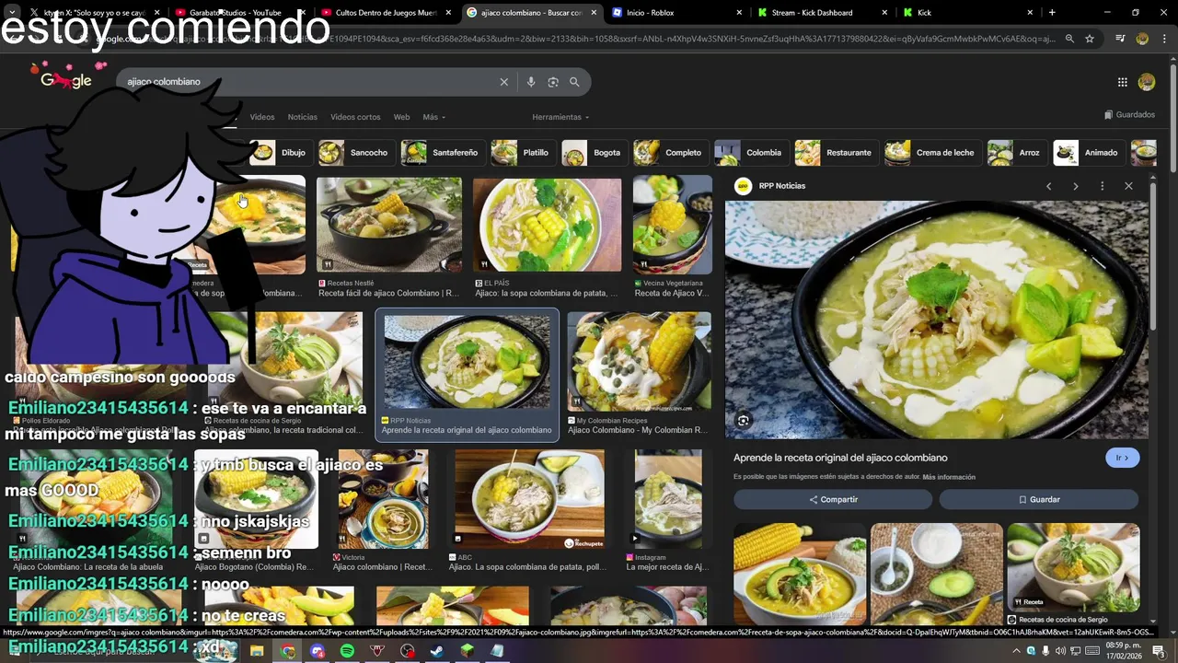Open Chrome three-dot menu
The height and width of the screenshot is (663, 1178).
click(1164, 39)
